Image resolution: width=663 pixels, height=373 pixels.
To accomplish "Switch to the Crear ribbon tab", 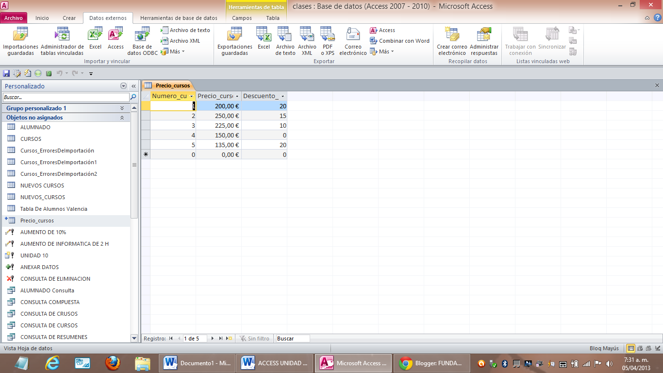I will coord(69,17).
